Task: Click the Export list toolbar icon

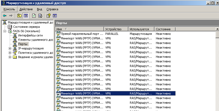Action: [40, 16]
